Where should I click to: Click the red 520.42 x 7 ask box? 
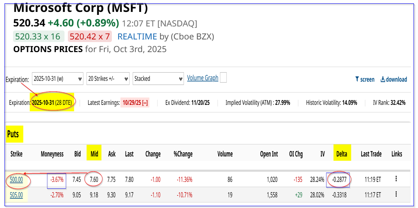(89, 36)
